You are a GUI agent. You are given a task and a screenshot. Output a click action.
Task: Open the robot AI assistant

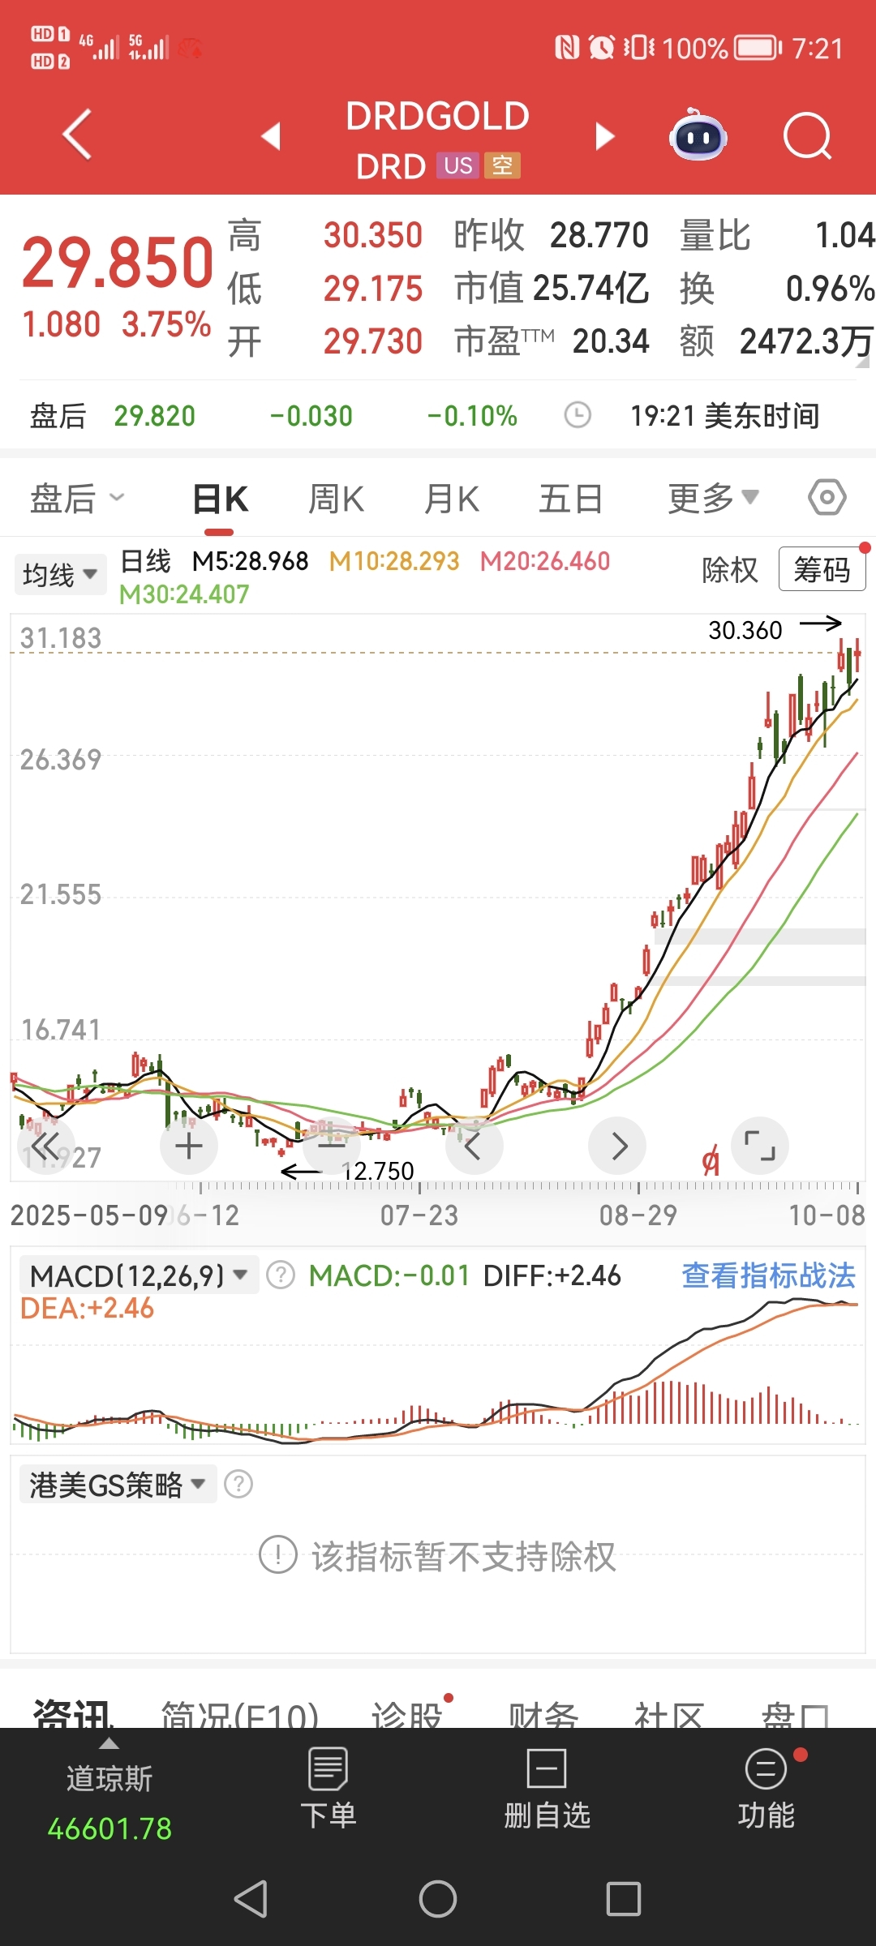point(698,135)
